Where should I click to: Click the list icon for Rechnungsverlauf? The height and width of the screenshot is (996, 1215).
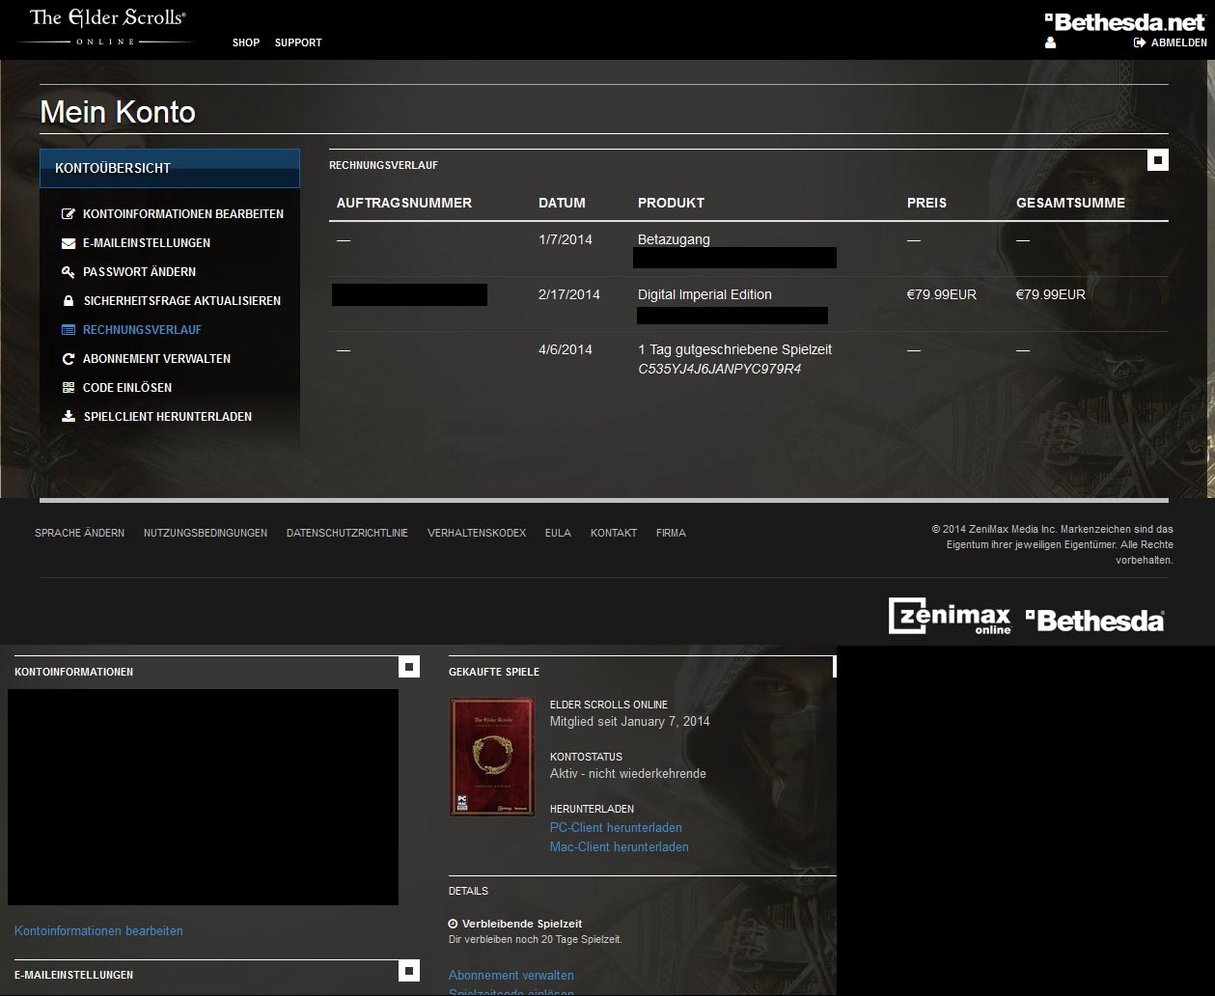pyautogui.click(x=68, y=330)
